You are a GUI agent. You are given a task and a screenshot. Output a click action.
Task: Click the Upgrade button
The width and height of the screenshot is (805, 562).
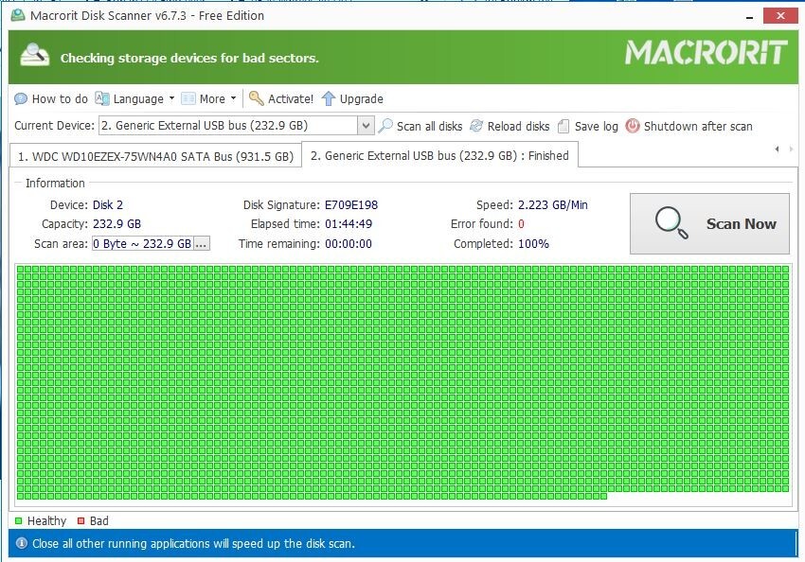click(x=352, y=98)
